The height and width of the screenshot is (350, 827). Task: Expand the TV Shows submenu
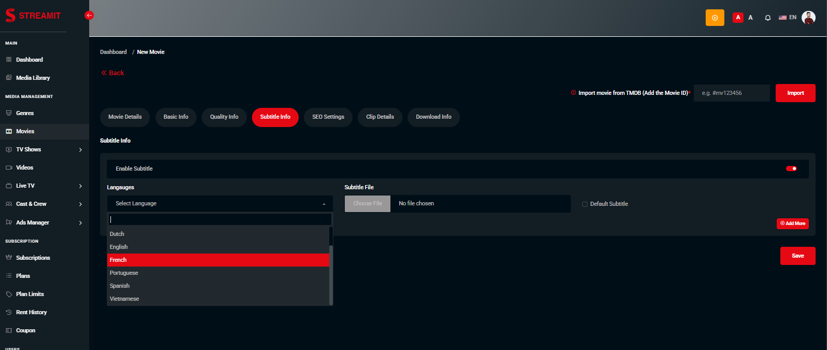pos(80,150)
